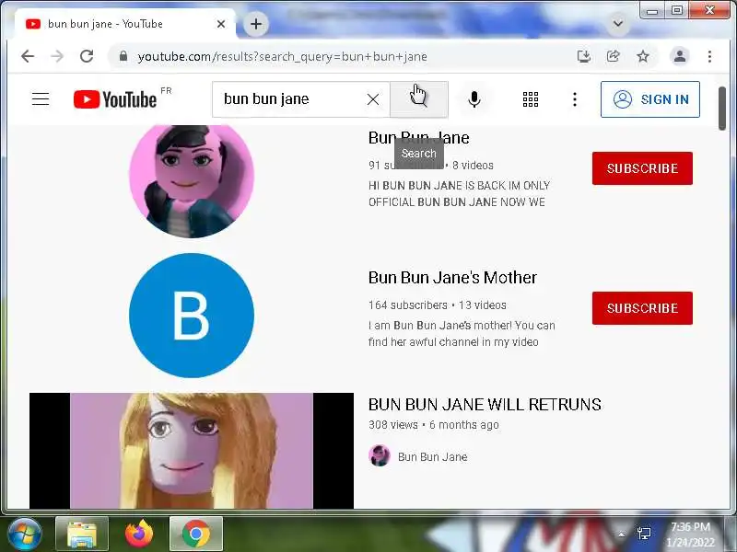
Task: Expand the tab search dropdown arrow
Action: click(618, 24)
